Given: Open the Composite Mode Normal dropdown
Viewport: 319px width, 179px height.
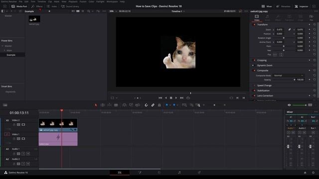Looking at the screenshot, I should point(288,76).
